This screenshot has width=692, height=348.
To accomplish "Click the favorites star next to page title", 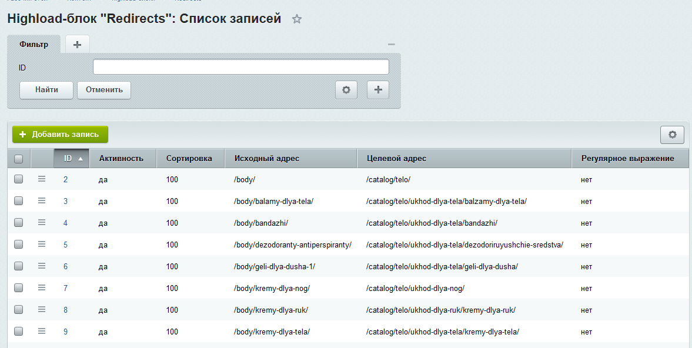I will click(297, 19).
